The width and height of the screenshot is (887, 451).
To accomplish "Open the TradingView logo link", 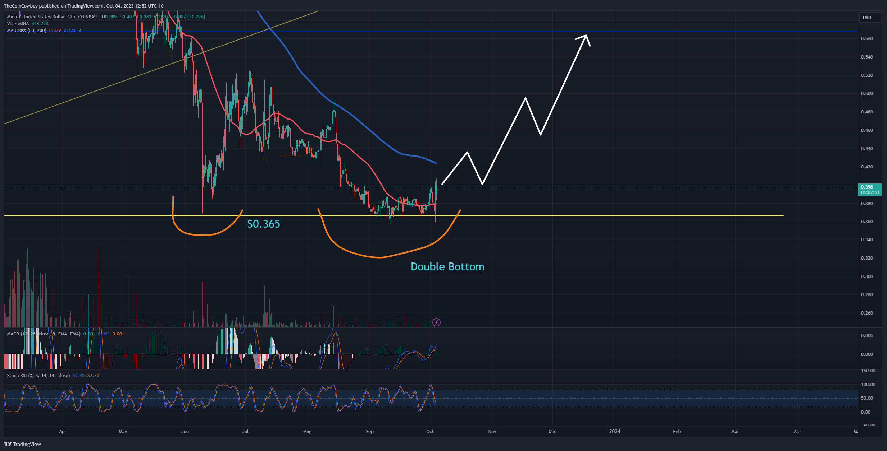I will coord(23,444).
